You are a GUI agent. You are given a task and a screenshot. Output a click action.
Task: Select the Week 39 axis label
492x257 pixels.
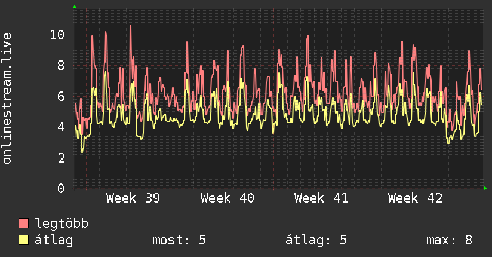pyautogui.click(x=133, y=198)
